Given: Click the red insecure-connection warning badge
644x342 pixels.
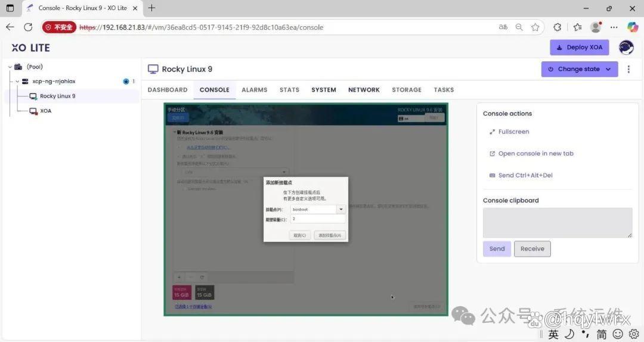Looking at the screenshot, I should (x=58, y=27).
